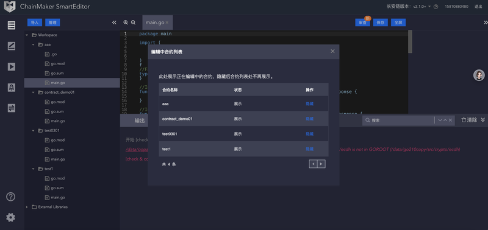Open the settings gear icon

(11, 218)
